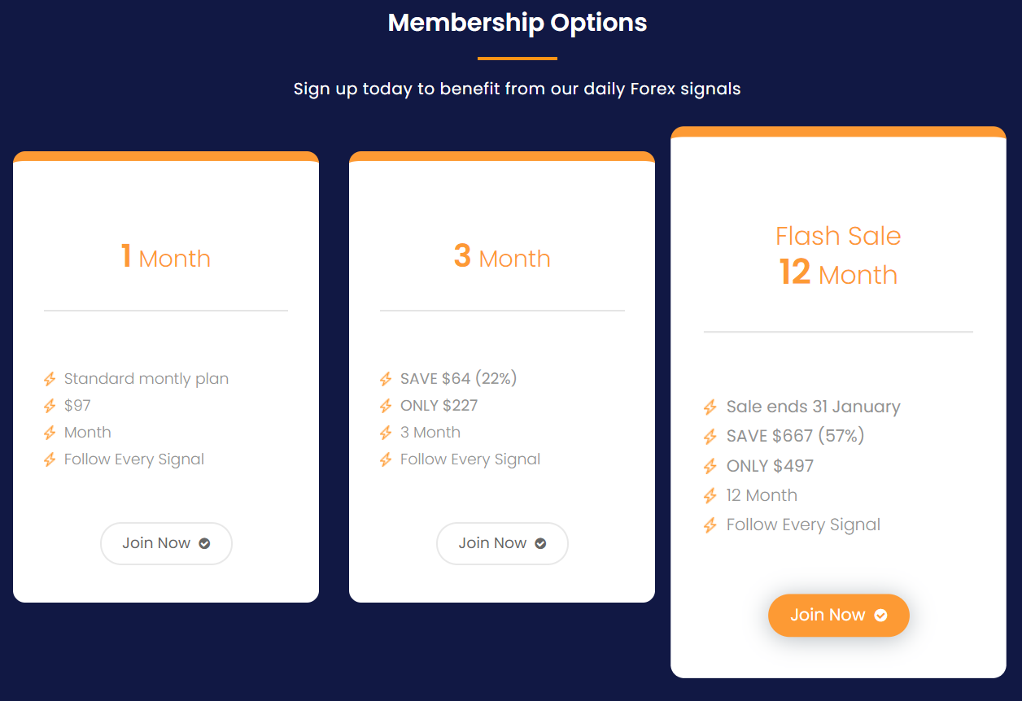
Task: Click the orange Flash Sale Join Now button
Action: click(x=839, y=616)
